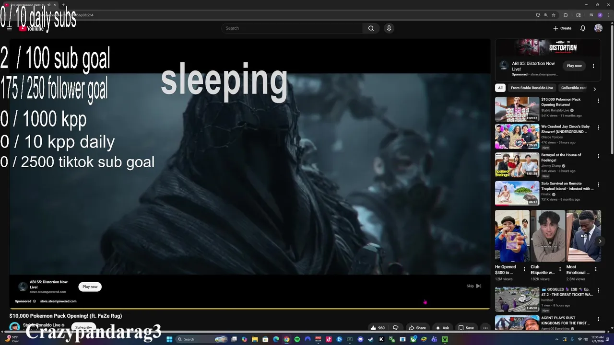The width and height of the screenshot is (614, 345).
Task: Open the Windows Start menu
Action: point(169,339)
